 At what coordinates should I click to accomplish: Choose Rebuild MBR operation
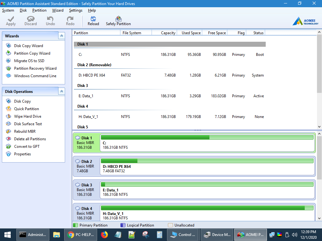25,131
